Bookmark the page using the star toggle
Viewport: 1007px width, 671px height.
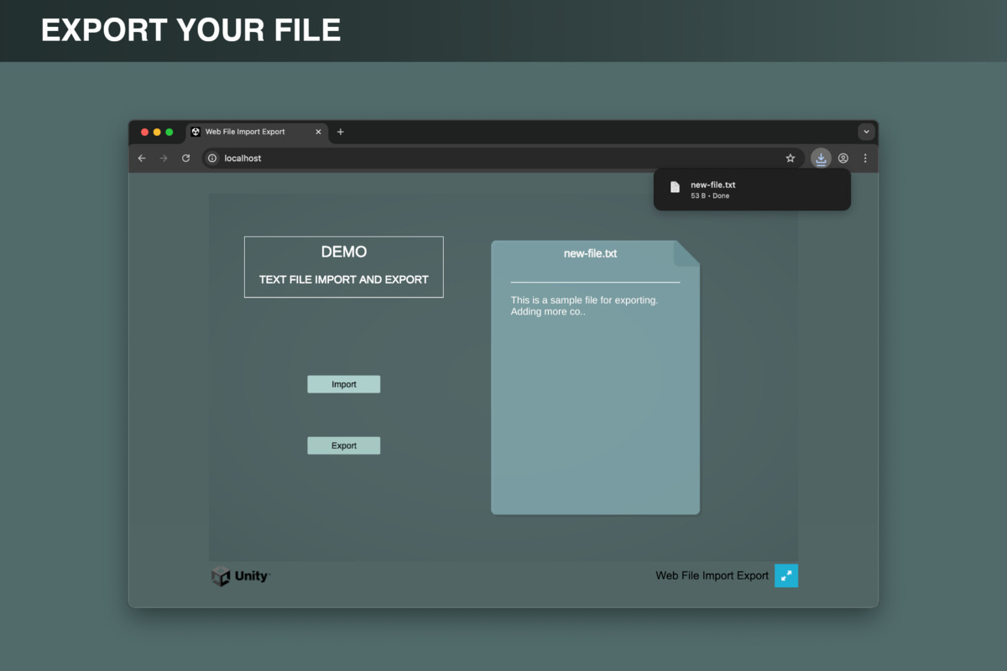pyautogui.click(x=790, y=158)
